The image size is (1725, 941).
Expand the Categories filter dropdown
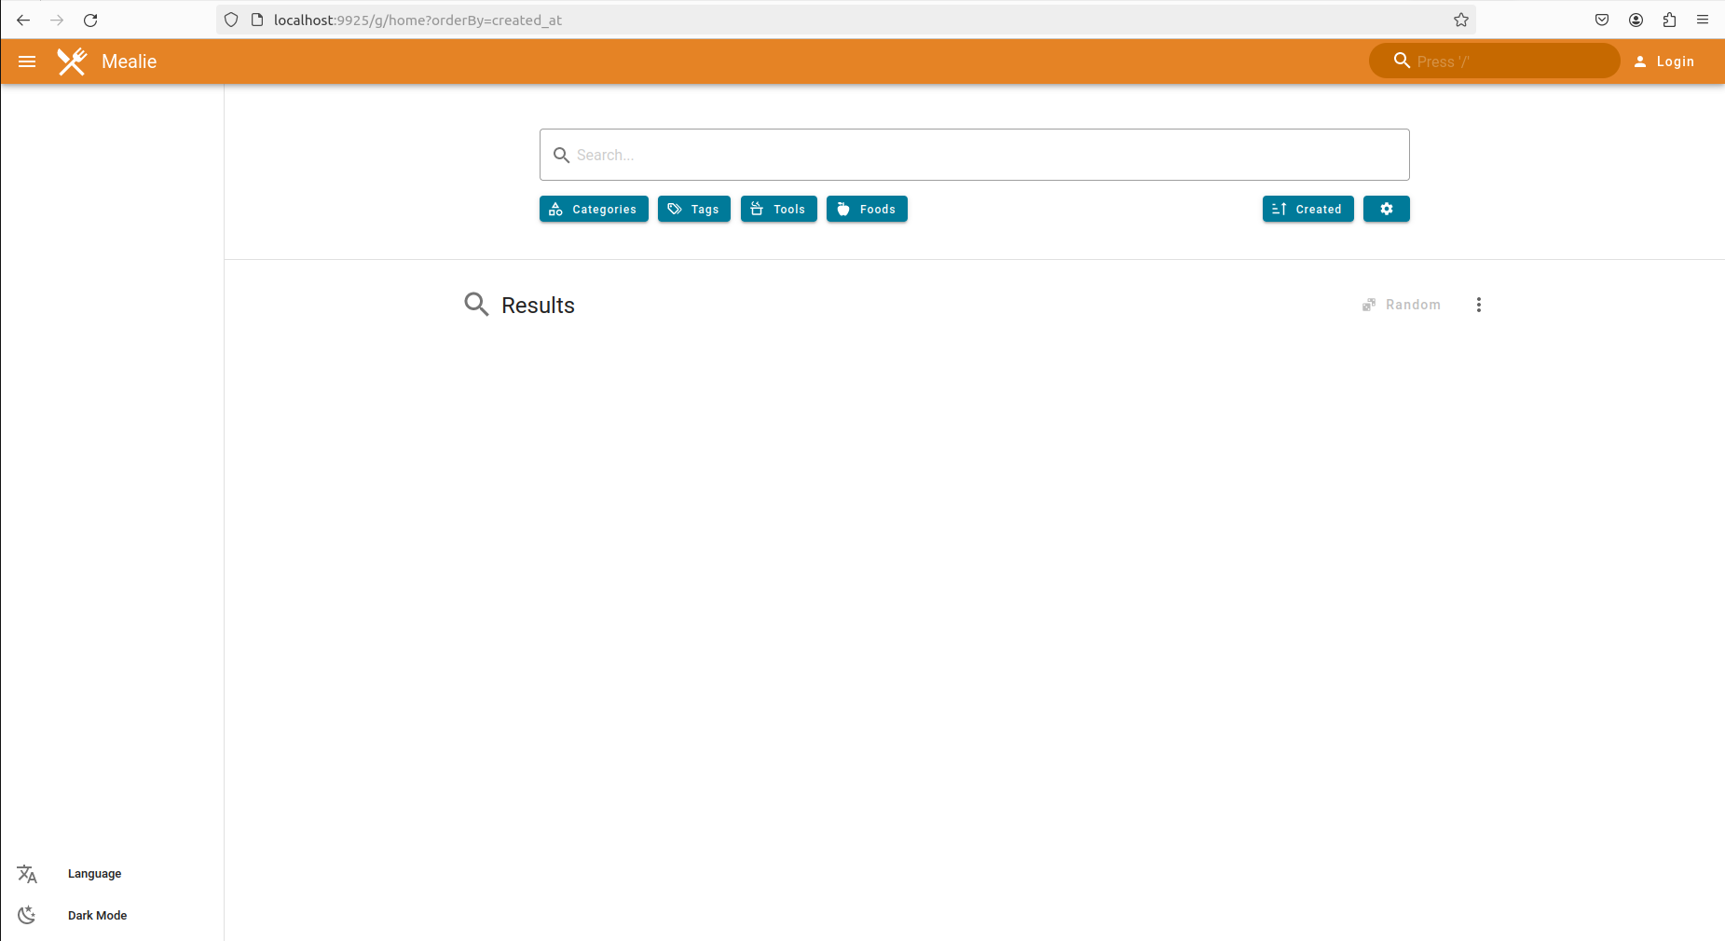594,209
